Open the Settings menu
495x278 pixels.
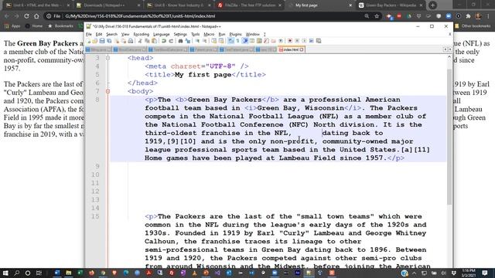coord(180,34)
